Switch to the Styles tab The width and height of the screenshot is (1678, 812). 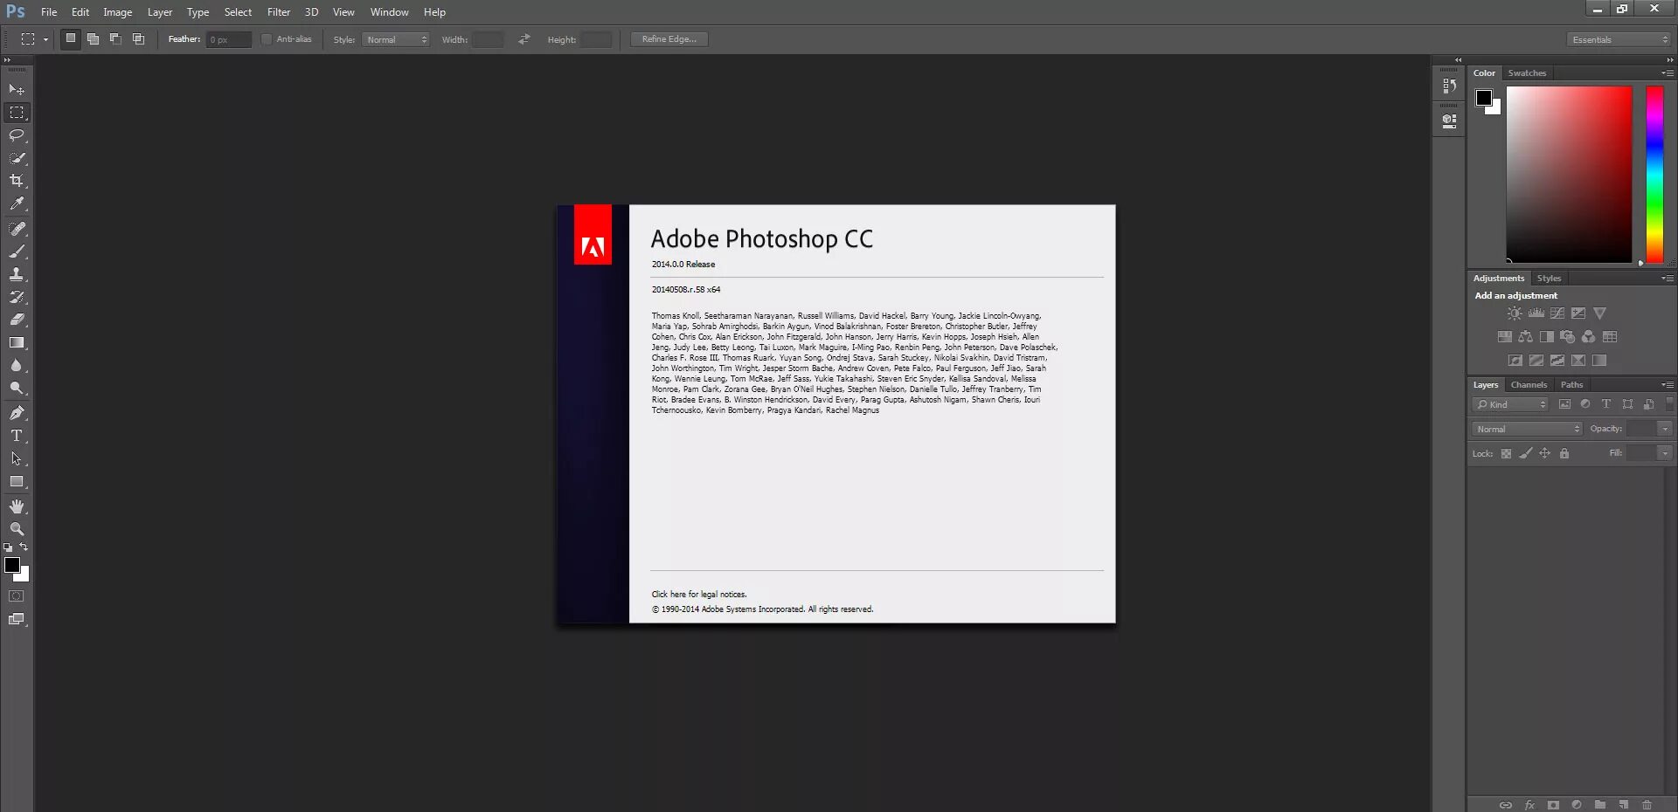point(1549,279)
